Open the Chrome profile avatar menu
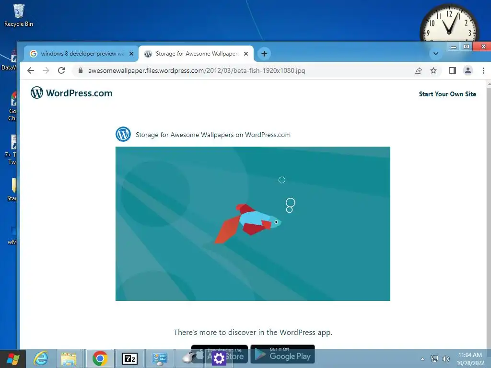The image size is (491, 368). pyautogui.click(x=468, y=70)
